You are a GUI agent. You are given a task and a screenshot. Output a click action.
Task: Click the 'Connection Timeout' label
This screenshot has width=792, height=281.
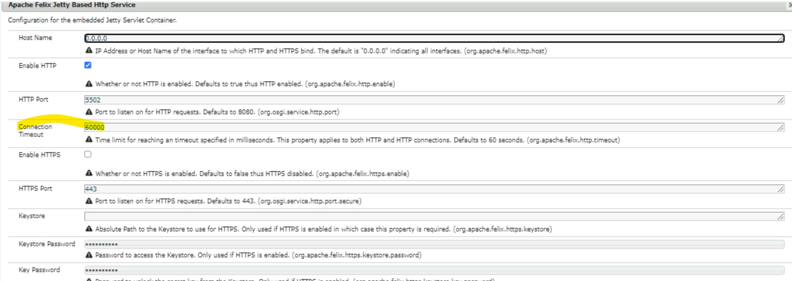click(x=35, y=130)
